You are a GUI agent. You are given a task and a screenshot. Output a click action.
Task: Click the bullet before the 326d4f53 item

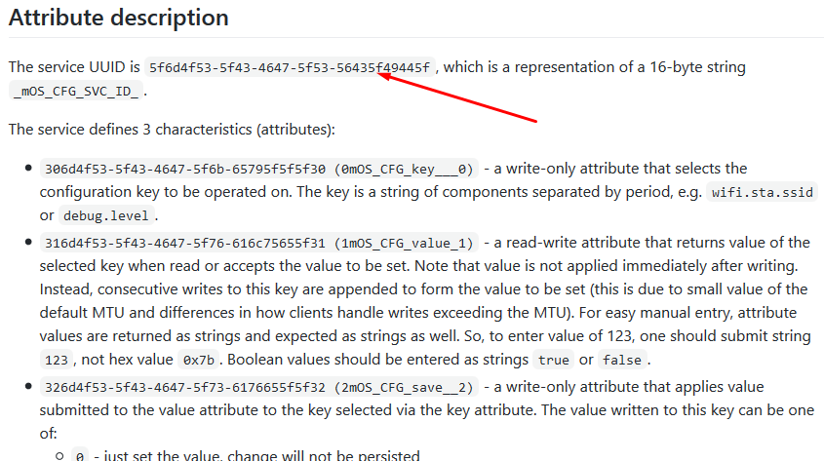coord(28,387)
